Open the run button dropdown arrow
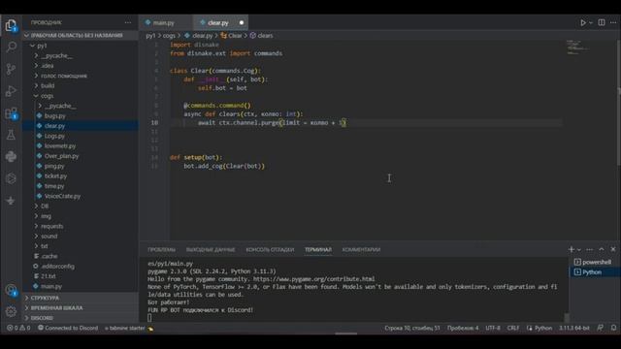The width and height of the screenshot is (621, 349). [x=591, y=23]
